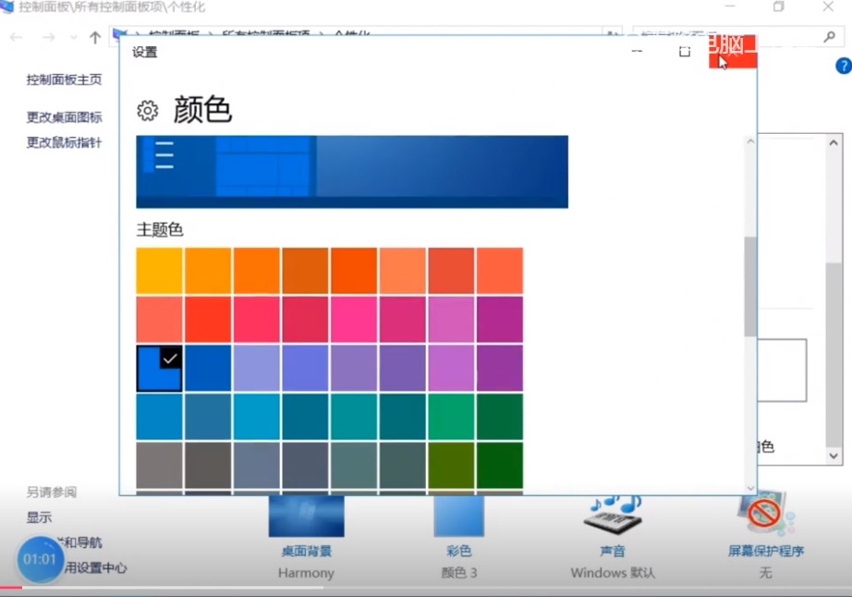852x597 pixels.
Task: Click the 01:01 video timer circle
Action: [x=40, y=559]
